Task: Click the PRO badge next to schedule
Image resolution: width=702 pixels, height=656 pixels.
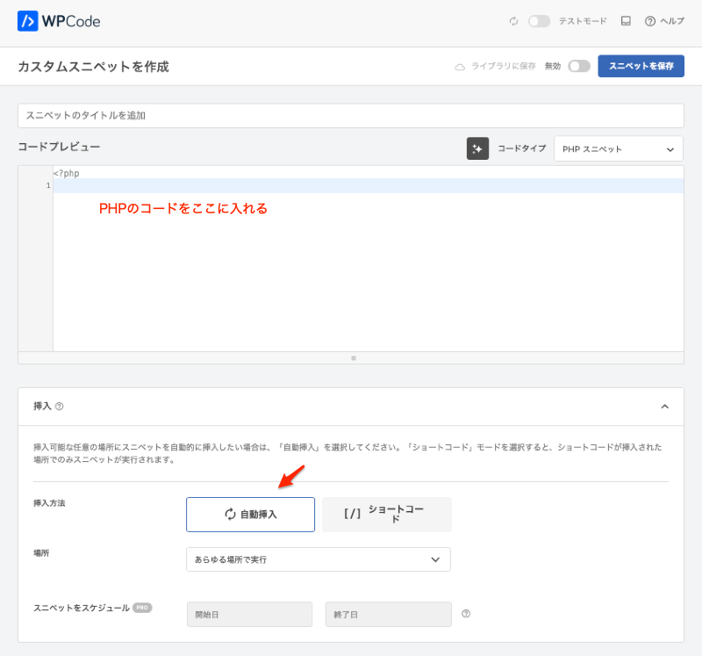Action: (x=142, y=608)
